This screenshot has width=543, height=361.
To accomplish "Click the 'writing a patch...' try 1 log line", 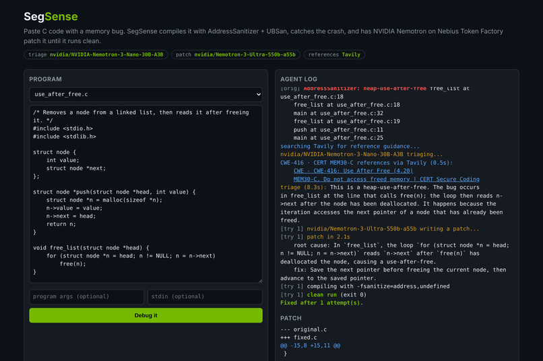I will 380,229.
